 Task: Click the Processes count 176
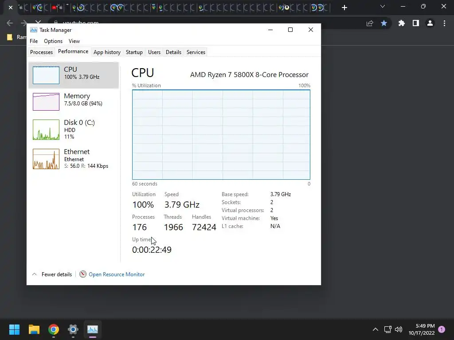point(139,227)
